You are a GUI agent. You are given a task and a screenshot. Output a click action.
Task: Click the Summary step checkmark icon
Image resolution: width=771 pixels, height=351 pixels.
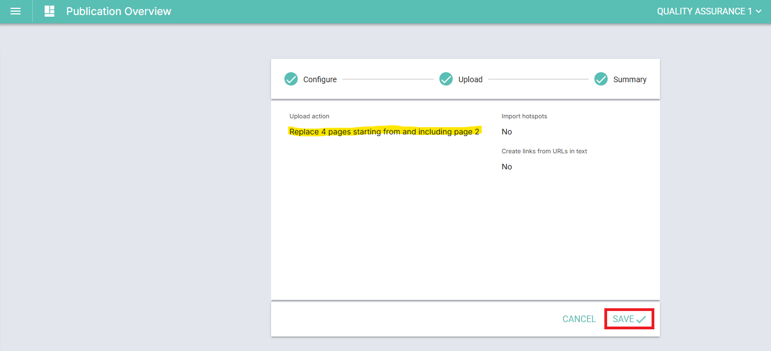coord(601,79)
